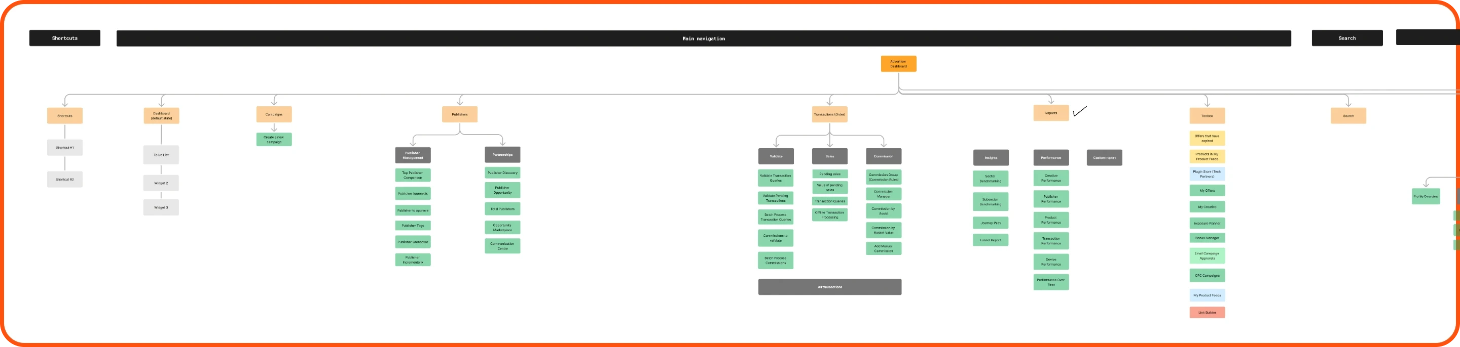The width and height of the screenshot is (1460, 347).
Task: Select the Offers that have expired node
Action: pyautogui.click(x=1207, y=139)
